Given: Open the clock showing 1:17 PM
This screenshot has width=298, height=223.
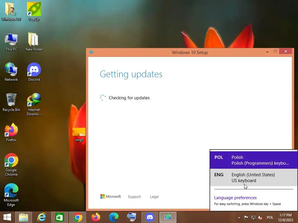Looking at the screenshot, I should [285, 217].
